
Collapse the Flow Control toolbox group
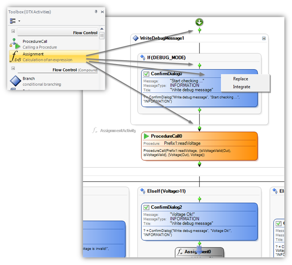[x=13, y=32]
